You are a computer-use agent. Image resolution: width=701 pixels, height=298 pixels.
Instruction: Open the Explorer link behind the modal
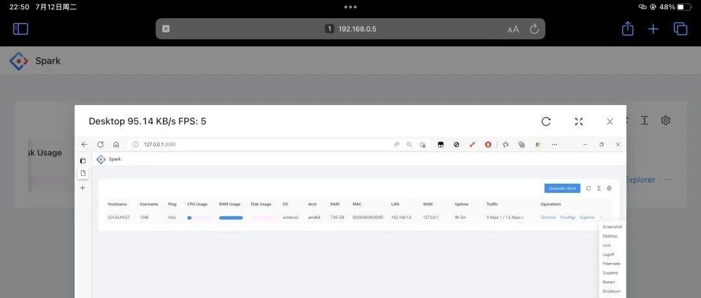pyautogui.click(x=640, y=180)
